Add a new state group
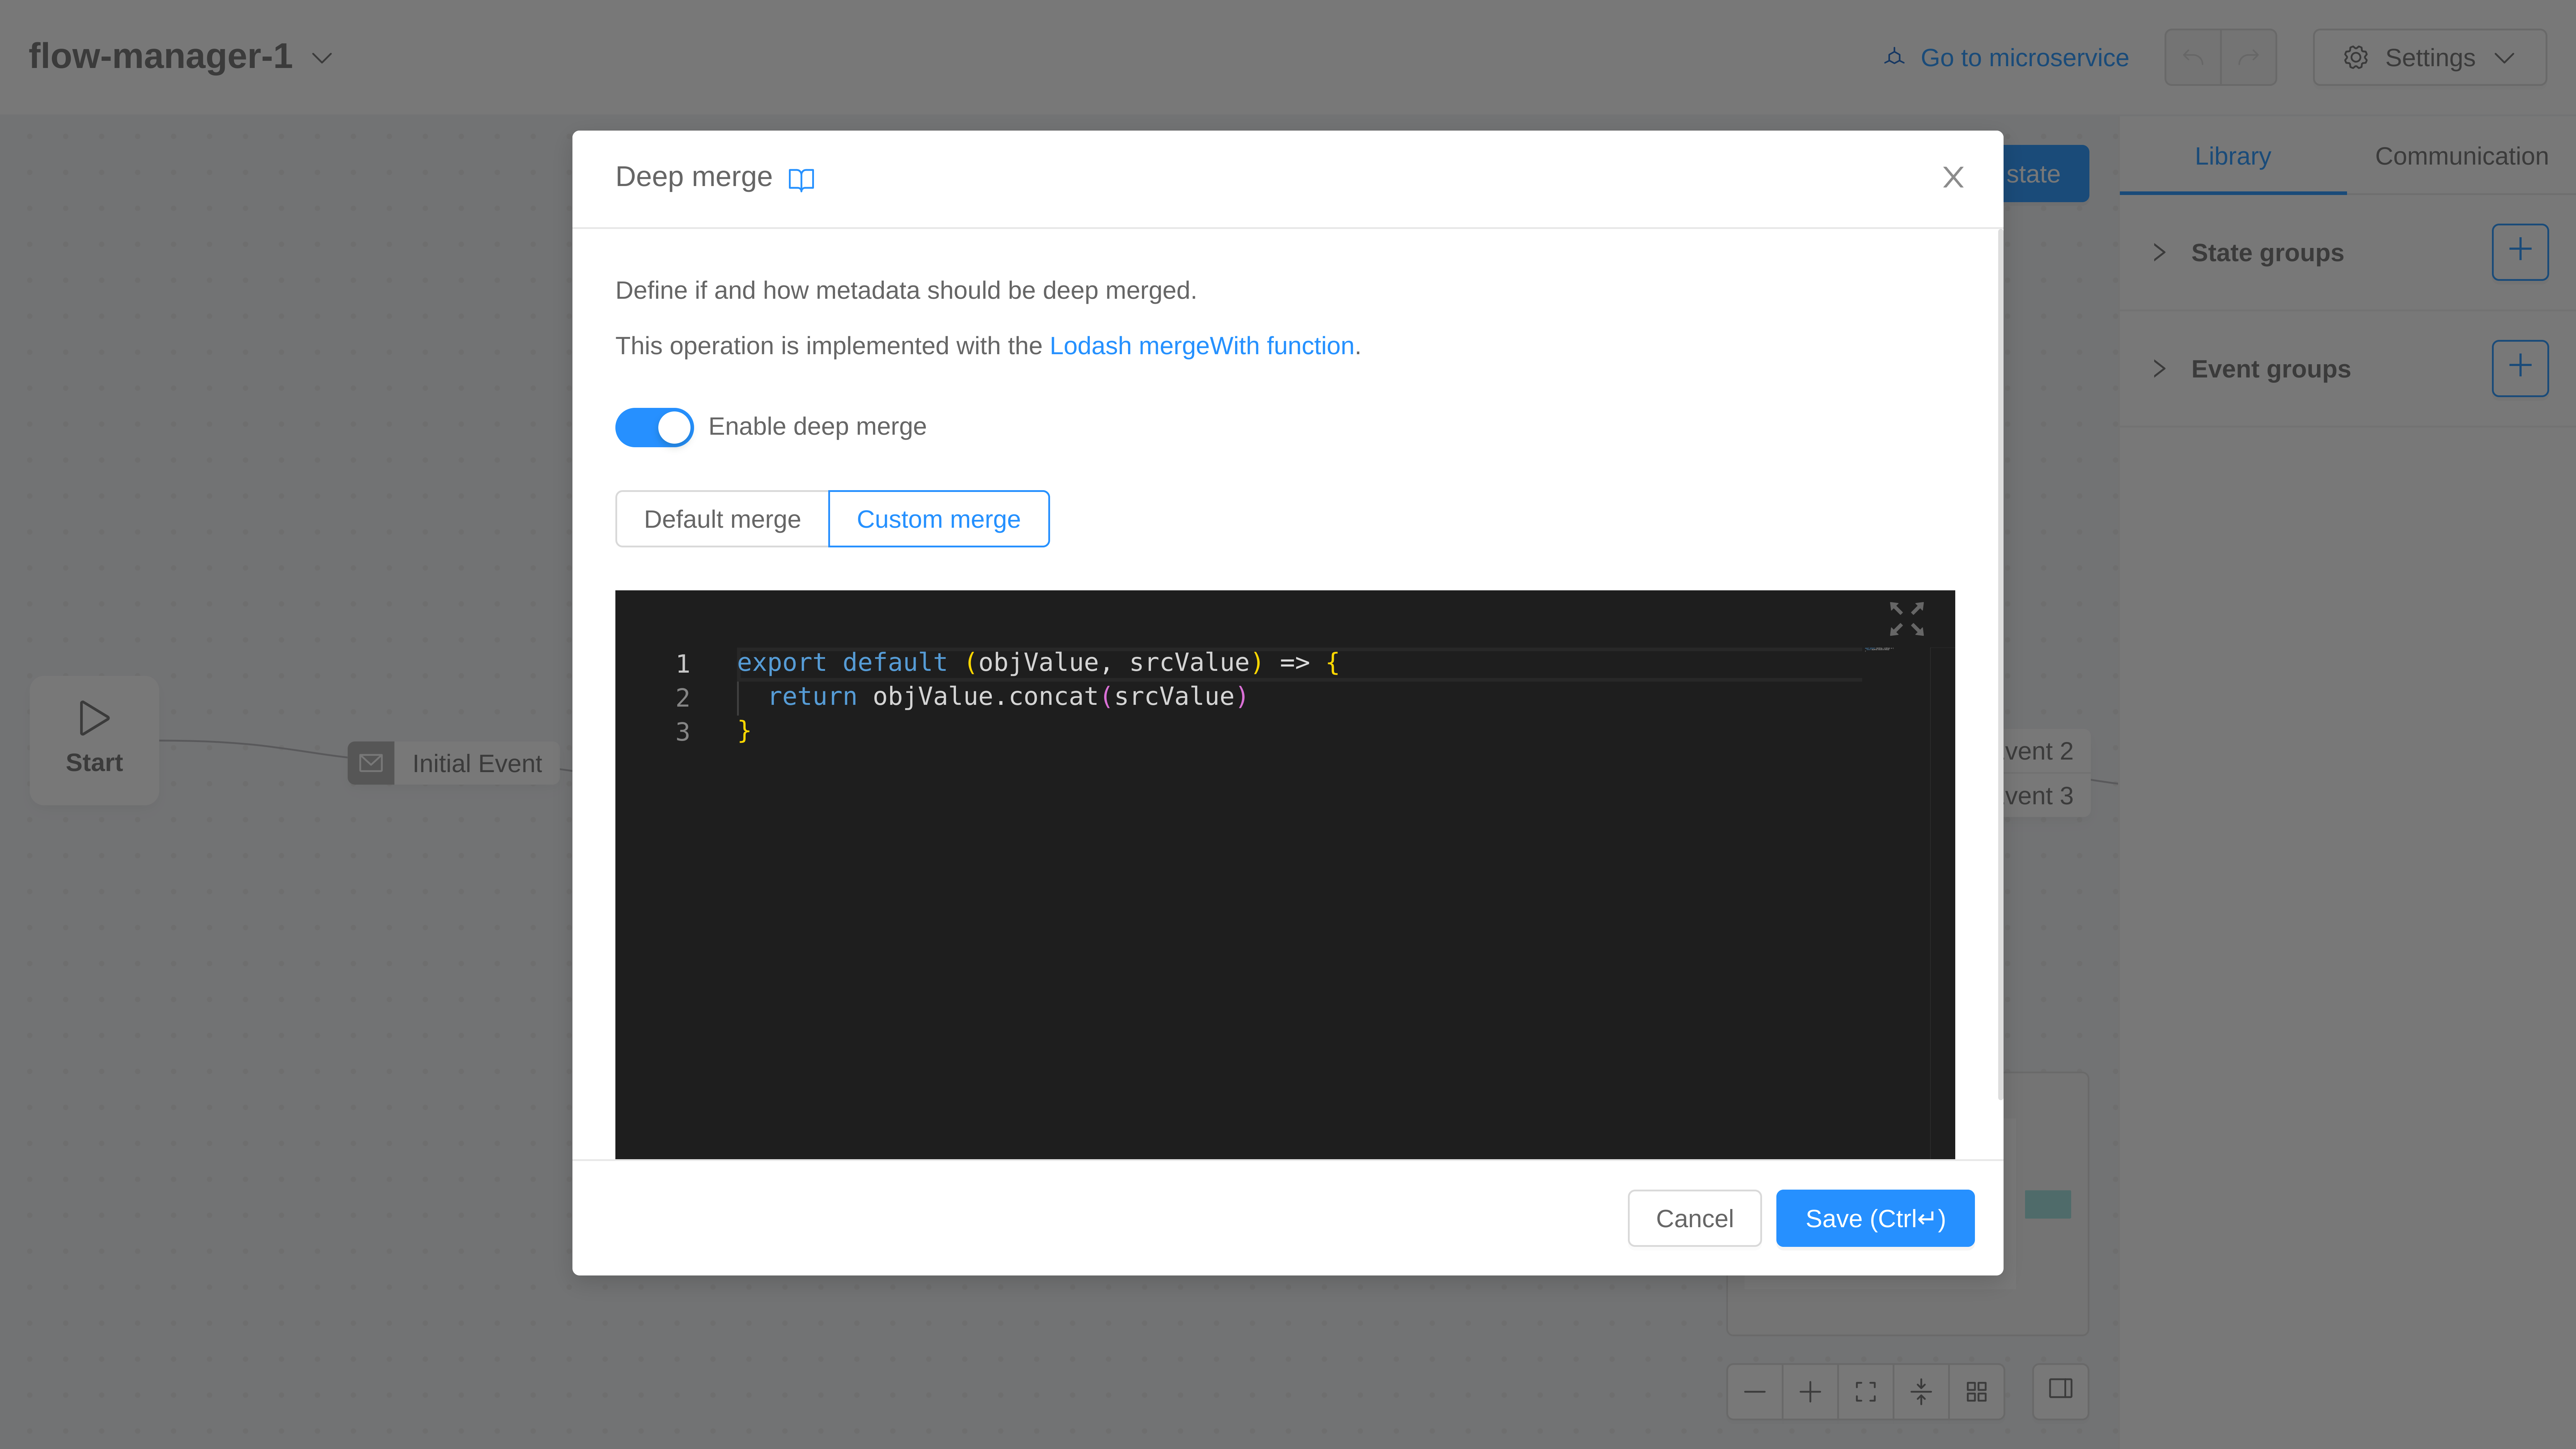Screen dimensions: 2576x1449 pyautogui.click(x=2519, y=251)
